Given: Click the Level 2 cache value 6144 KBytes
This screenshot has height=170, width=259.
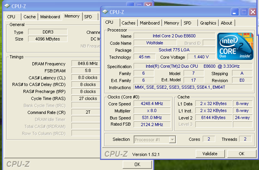Looking at the screenshot, I should pyautogui.click(x=214, y=118).
